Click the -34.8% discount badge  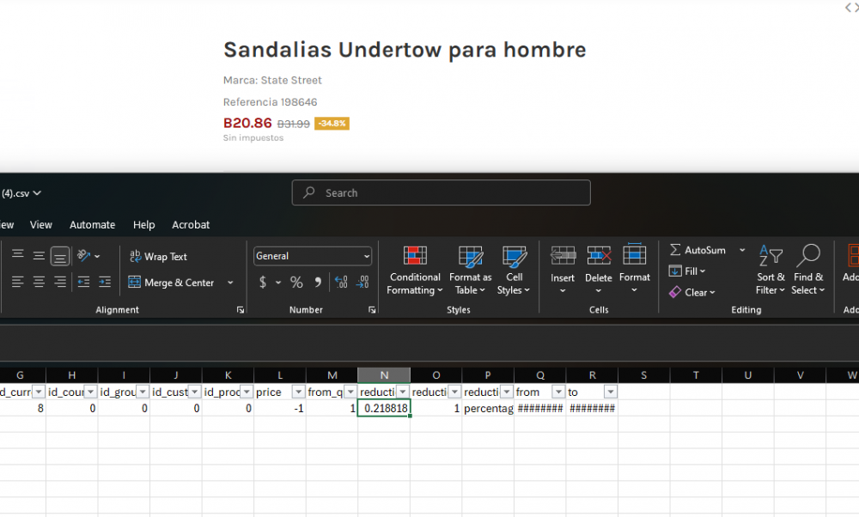(x=332, y=123)
